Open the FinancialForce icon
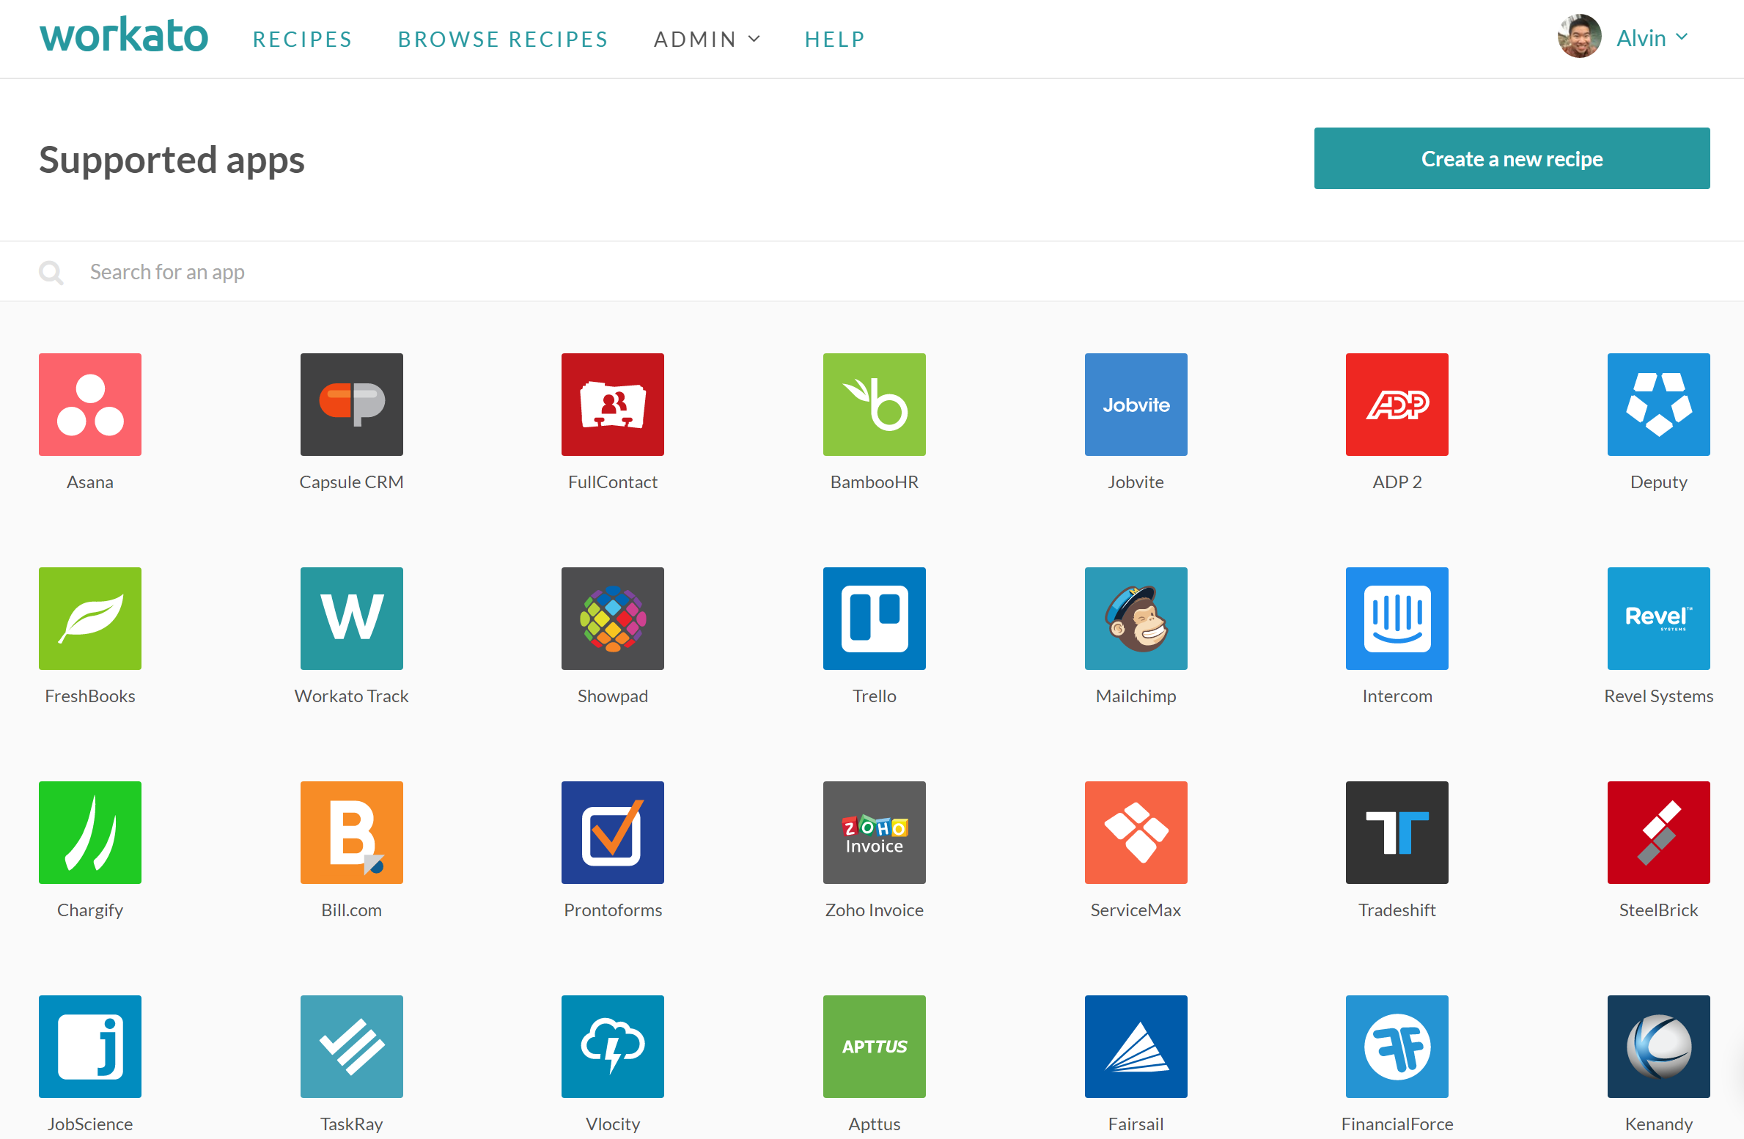Screen dimensions: 1744x1139 coord(1397,1047)
